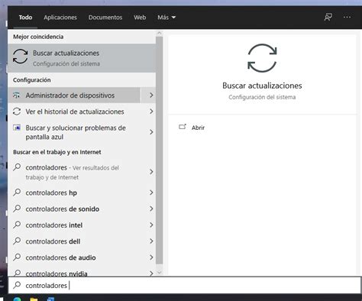Click magnifier icon beside controladores de audio
Screen dimensions: 362x301
pyautogui.click(x=17, y=257)
